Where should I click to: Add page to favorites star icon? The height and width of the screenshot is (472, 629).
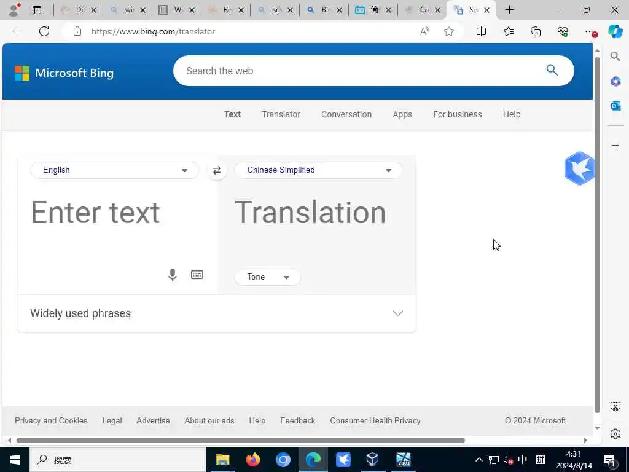[449, 31]
